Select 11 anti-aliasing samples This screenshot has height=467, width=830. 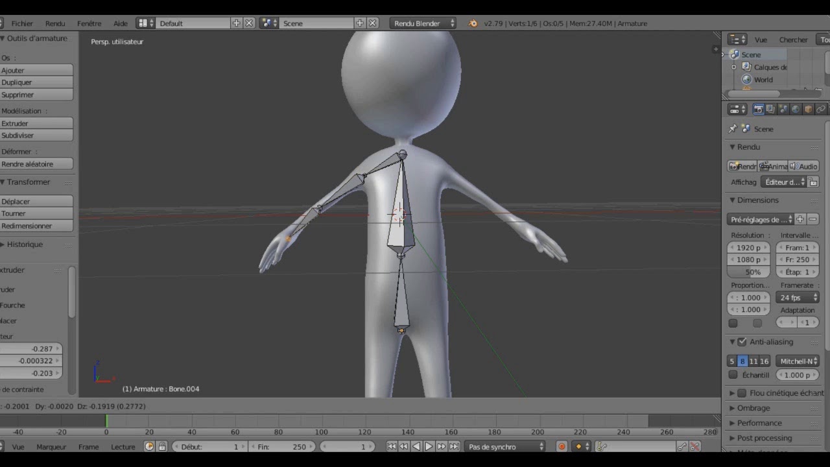coord(753,361)
